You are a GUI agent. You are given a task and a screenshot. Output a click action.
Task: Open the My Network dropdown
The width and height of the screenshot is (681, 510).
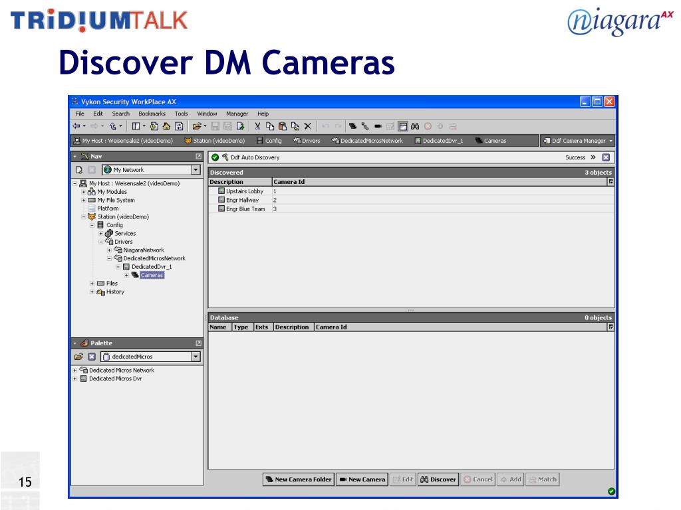[196, 169]
